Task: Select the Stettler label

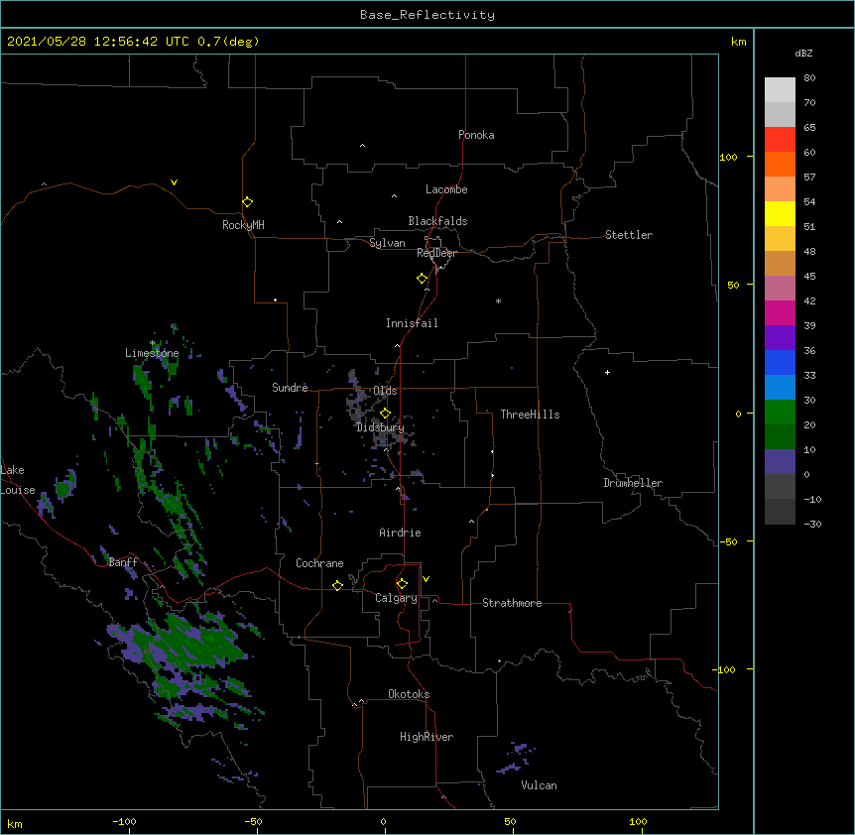Action: point(628,235)
